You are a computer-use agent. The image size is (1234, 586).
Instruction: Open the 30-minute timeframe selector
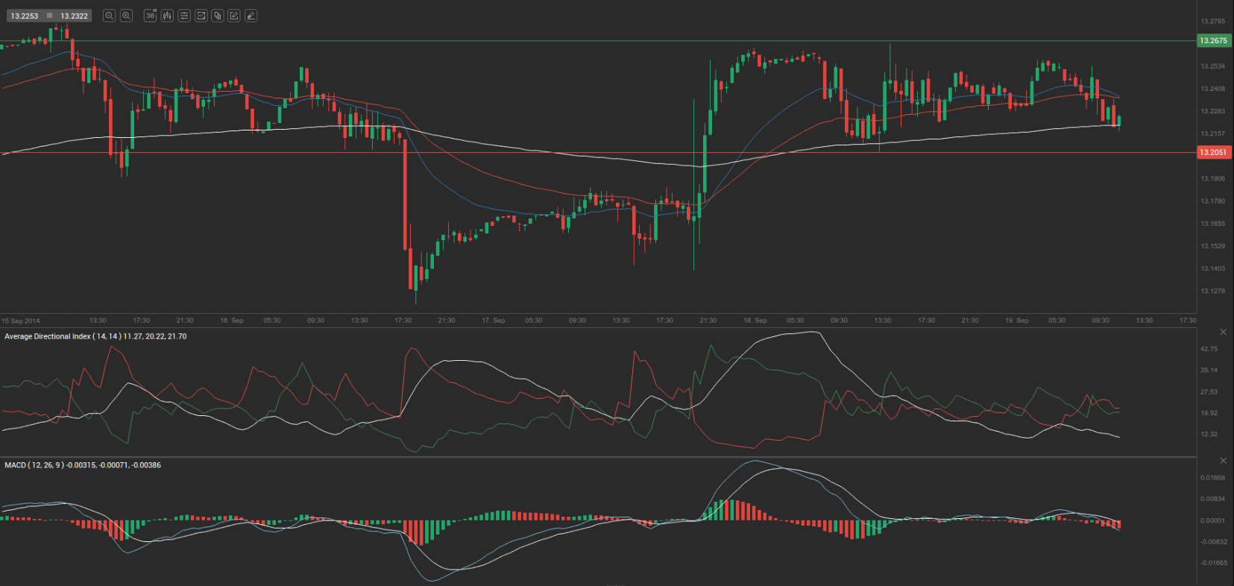click(x=150, y=16)
